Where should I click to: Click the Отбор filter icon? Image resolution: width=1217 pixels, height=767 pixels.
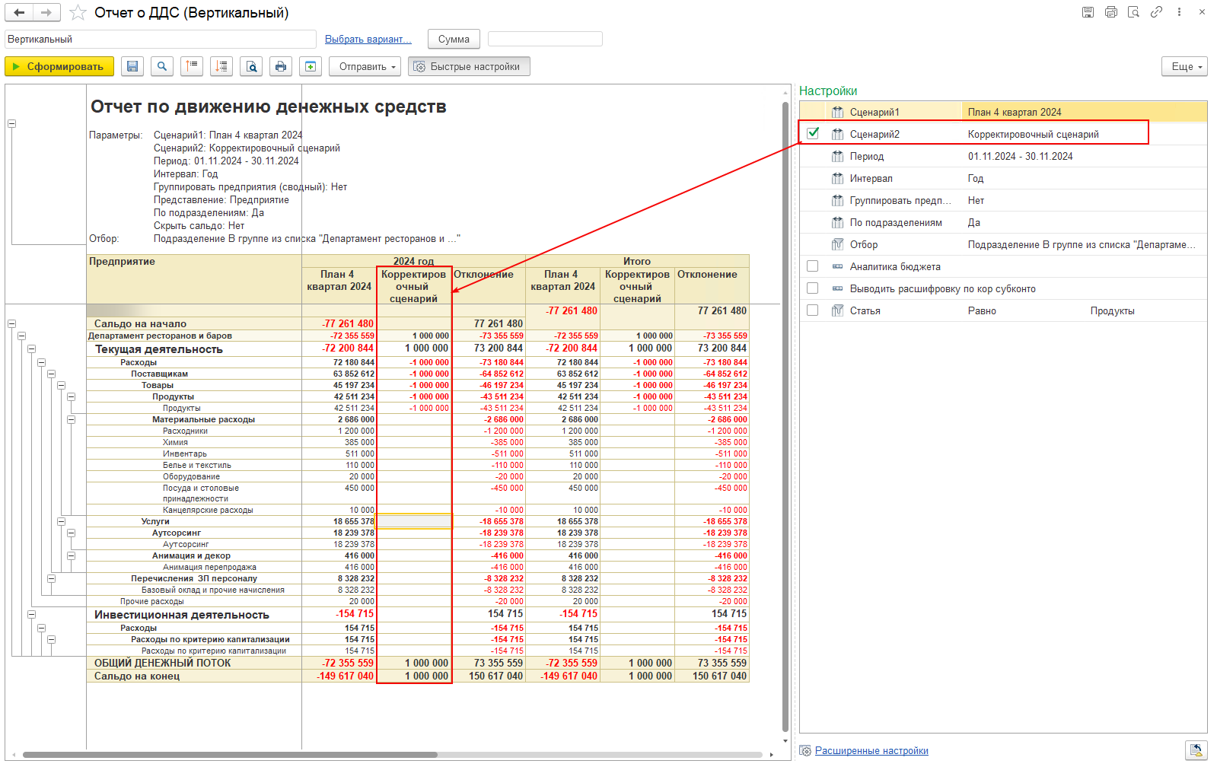(x=838, y=244)
